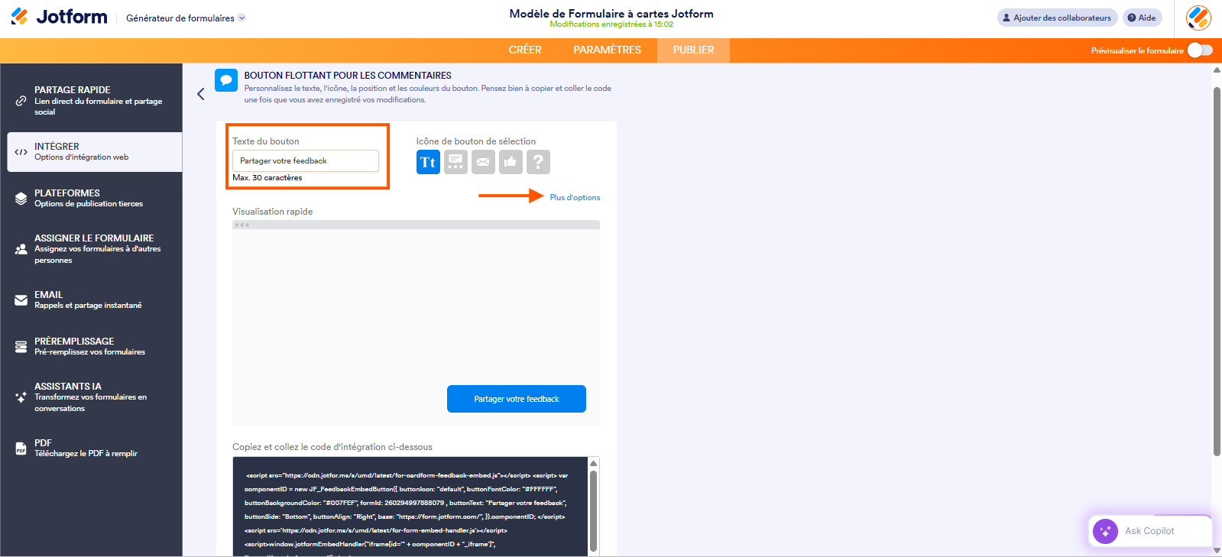Click Partager votre feedback preview button

[x=517, y=399]
